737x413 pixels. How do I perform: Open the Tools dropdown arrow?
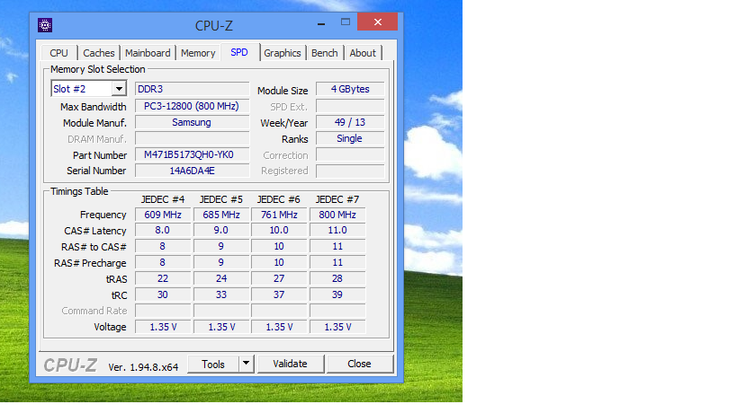click(x=246, y=364)
